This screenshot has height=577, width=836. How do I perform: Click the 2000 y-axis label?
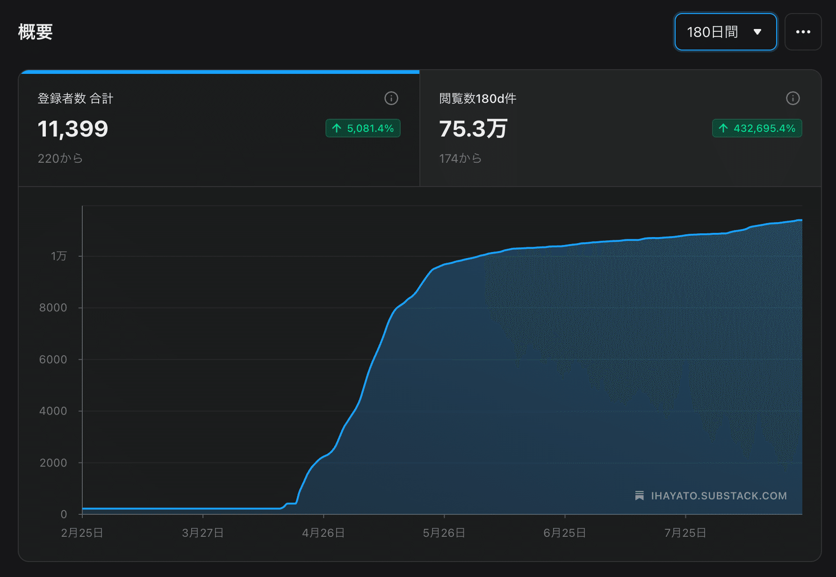pyautogui.click(x=53, y=463)
